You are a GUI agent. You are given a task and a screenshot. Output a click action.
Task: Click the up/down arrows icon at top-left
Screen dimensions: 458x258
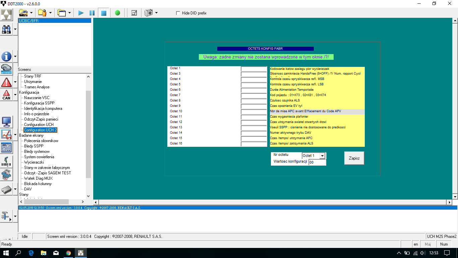click(x=6, y=14)
